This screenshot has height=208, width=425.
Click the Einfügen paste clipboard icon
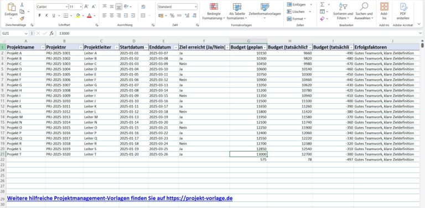(x=12, y=7)
